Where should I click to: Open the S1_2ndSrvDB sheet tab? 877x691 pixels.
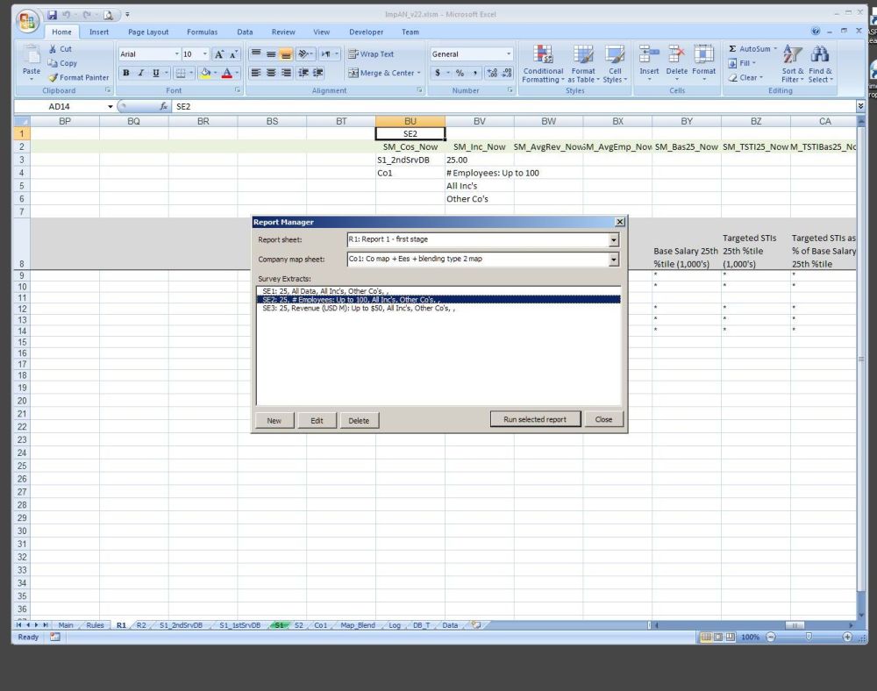[180, 625]
